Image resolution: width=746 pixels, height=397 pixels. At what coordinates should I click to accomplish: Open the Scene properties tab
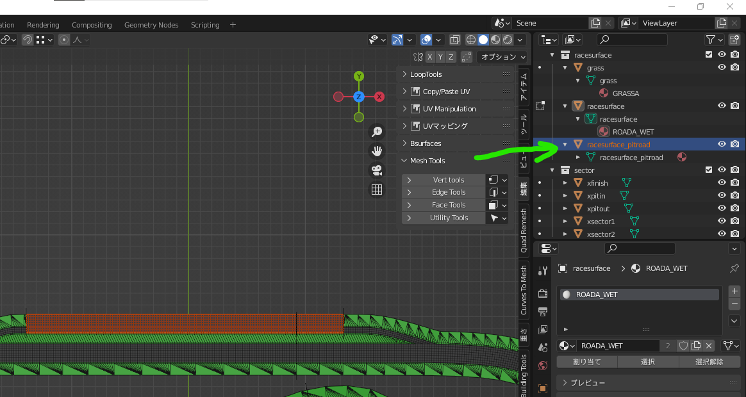coord(542,348)
